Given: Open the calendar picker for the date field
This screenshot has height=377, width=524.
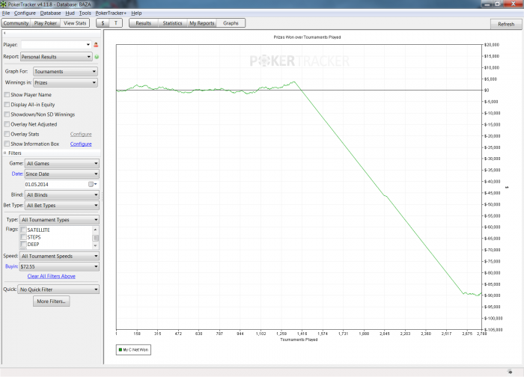Looking at the screenshot, I should coord(93,183).
